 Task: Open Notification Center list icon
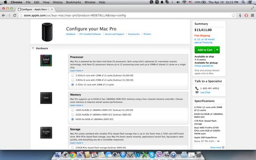(x=250, y=2)
